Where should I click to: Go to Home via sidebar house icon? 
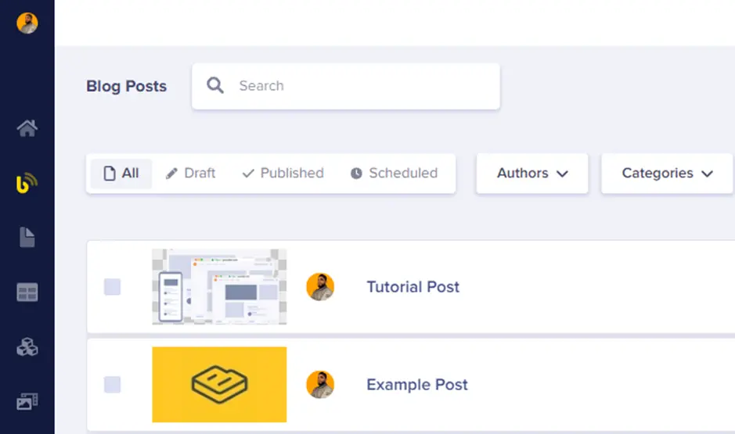click(27, 128)
